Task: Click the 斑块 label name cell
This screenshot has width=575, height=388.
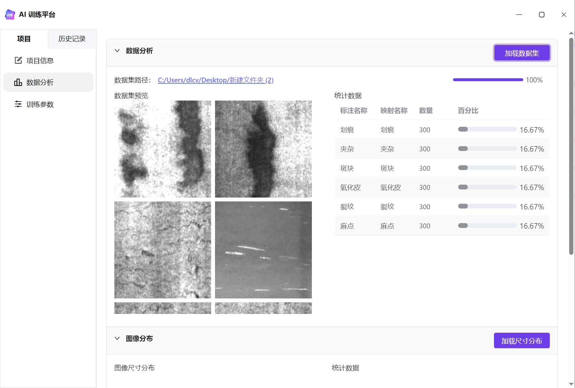Action: (x=347, y=168)
